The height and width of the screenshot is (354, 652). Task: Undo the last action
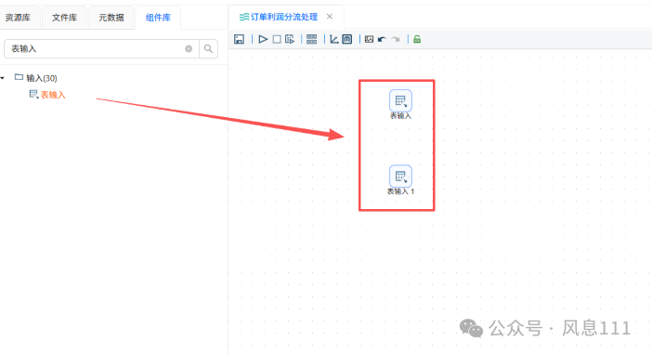click(x=382, y=40)
